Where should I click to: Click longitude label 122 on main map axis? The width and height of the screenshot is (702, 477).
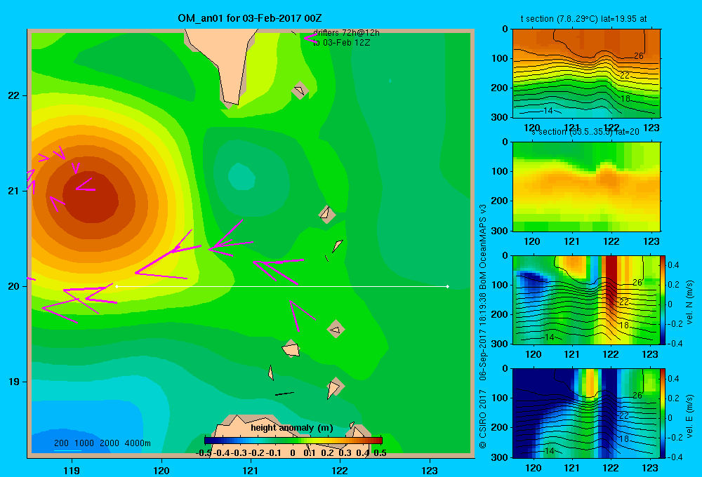[340, 470]
